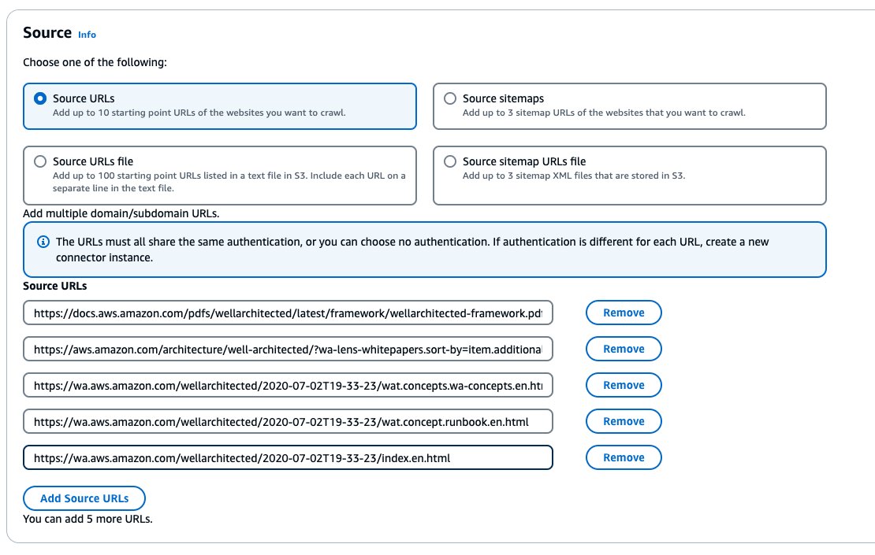
Task: Click the info icon in the authentication notice
Action: coord(43,242)
